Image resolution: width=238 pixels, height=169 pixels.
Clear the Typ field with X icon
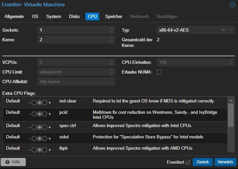(223, 30)
